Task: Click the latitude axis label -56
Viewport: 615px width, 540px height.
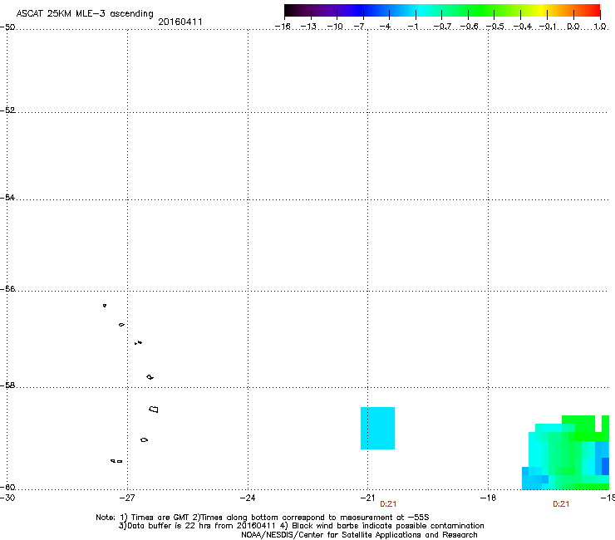Action: coord(7,288)
